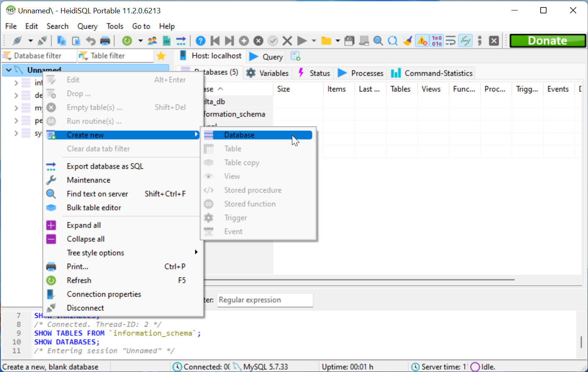Expand the first database tree node chevron
Screen dimensions: 588x372
click(x=16, y=83)
